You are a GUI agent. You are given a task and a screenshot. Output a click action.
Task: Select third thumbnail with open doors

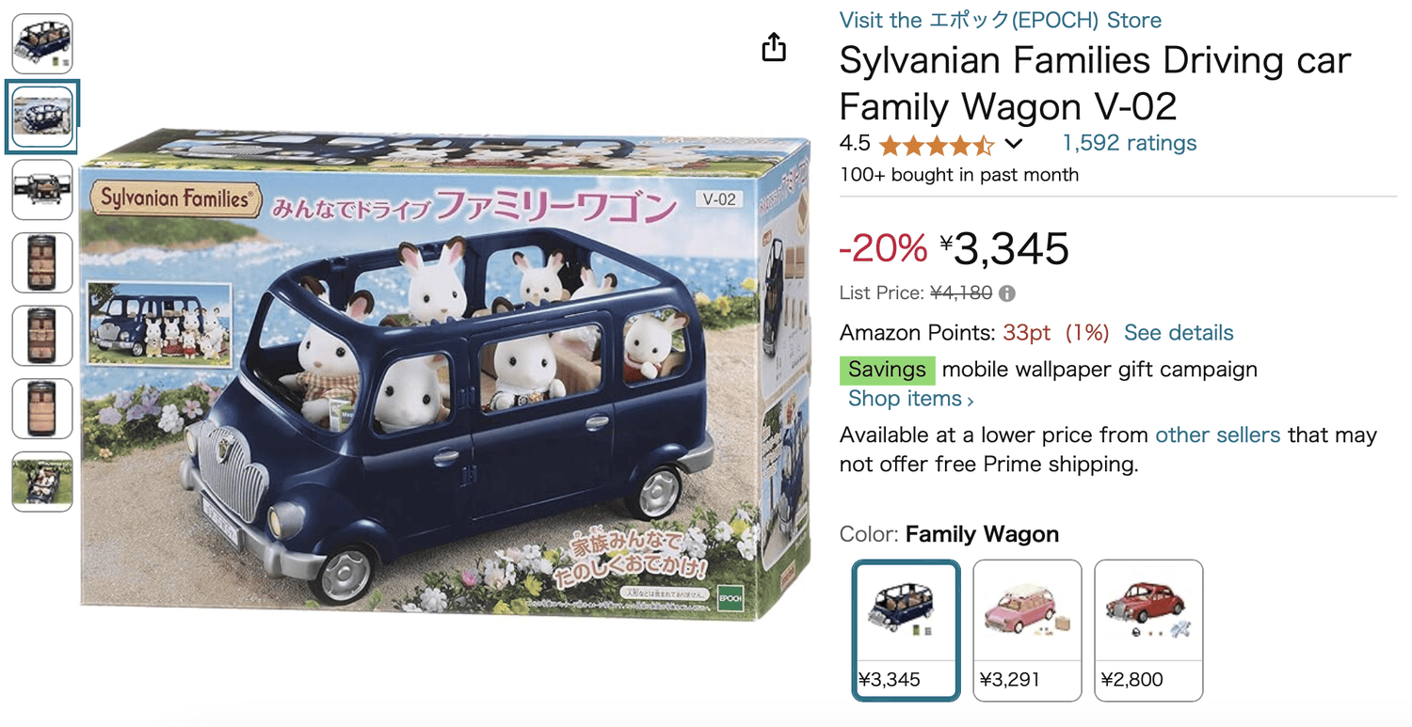point(42,190)
